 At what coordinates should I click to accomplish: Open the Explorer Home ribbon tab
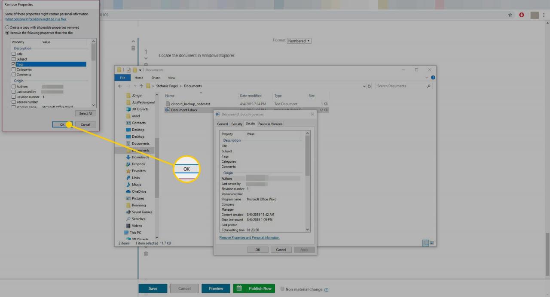coord(139,78)
